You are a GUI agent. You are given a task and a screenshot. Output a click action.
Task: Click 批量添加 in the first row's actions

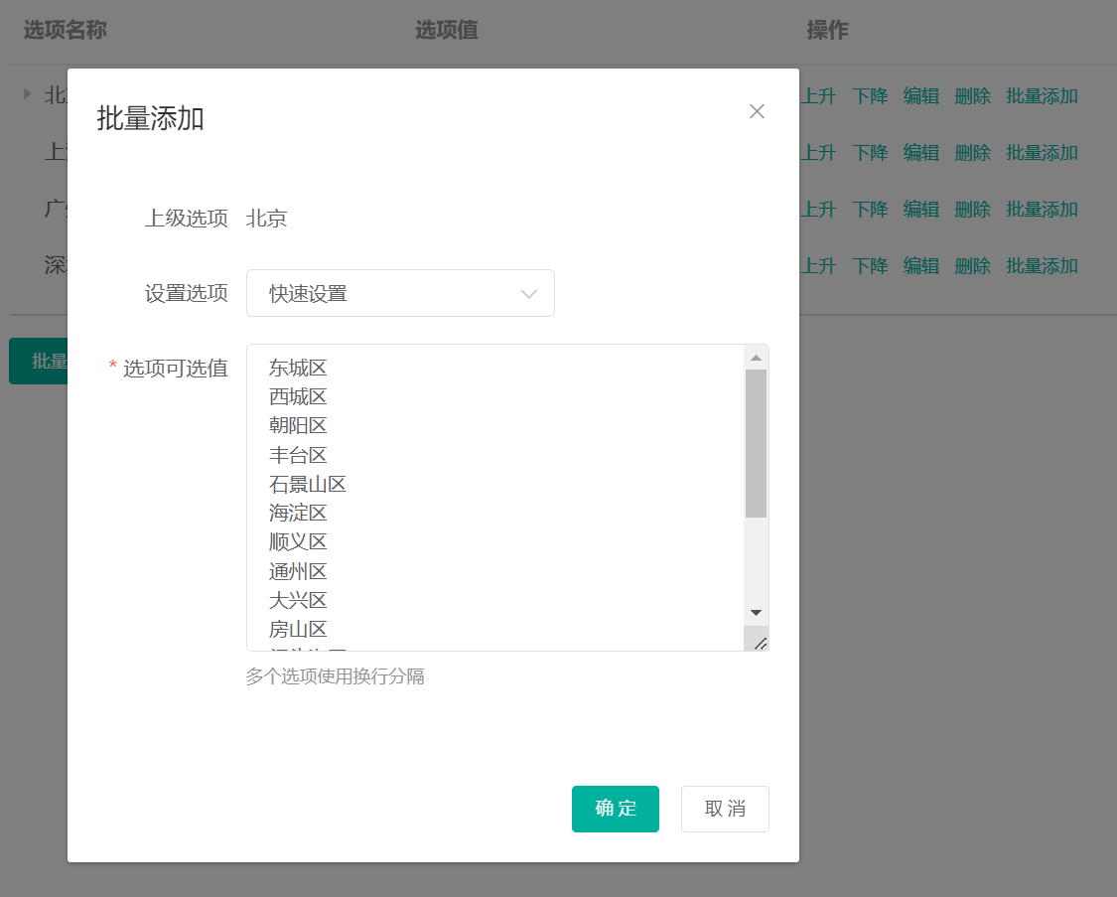pyautogui.click(x=1042, y=95)
